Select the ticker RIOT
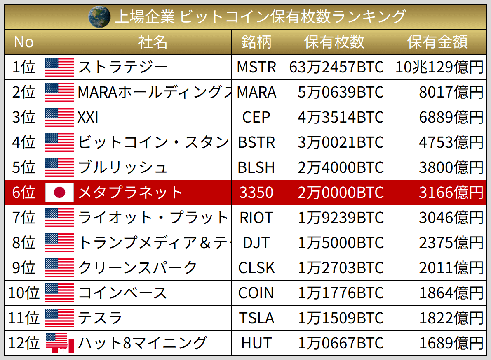The width and height of the screenshot is (491, 360). tap(256, 218)
